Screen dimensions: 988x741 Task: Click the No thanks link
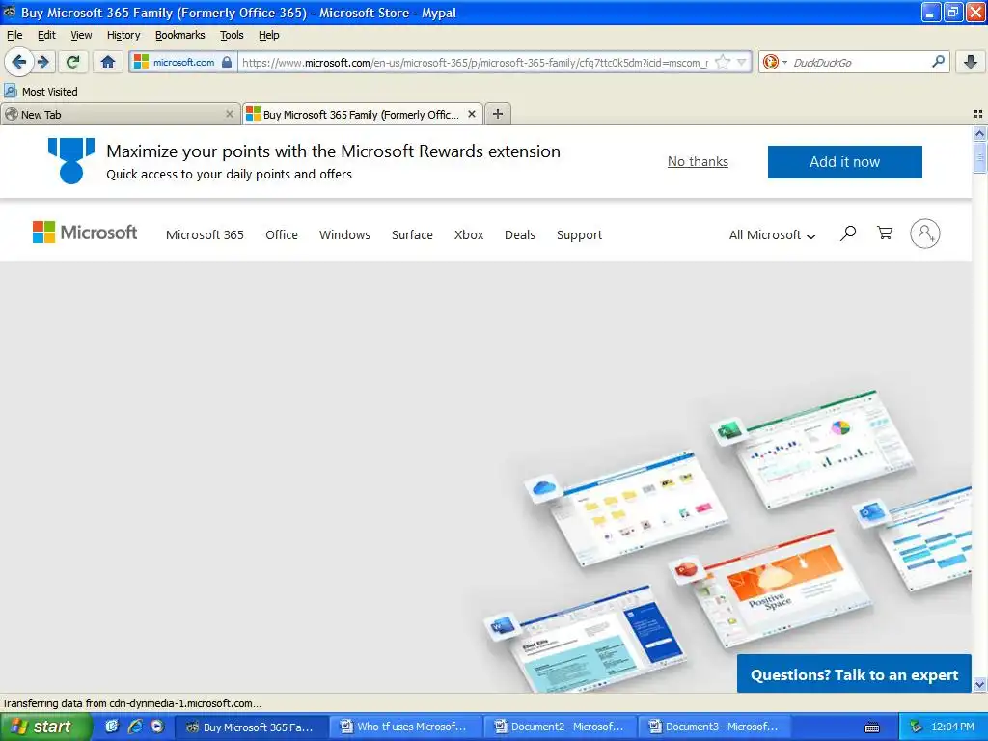698,162
